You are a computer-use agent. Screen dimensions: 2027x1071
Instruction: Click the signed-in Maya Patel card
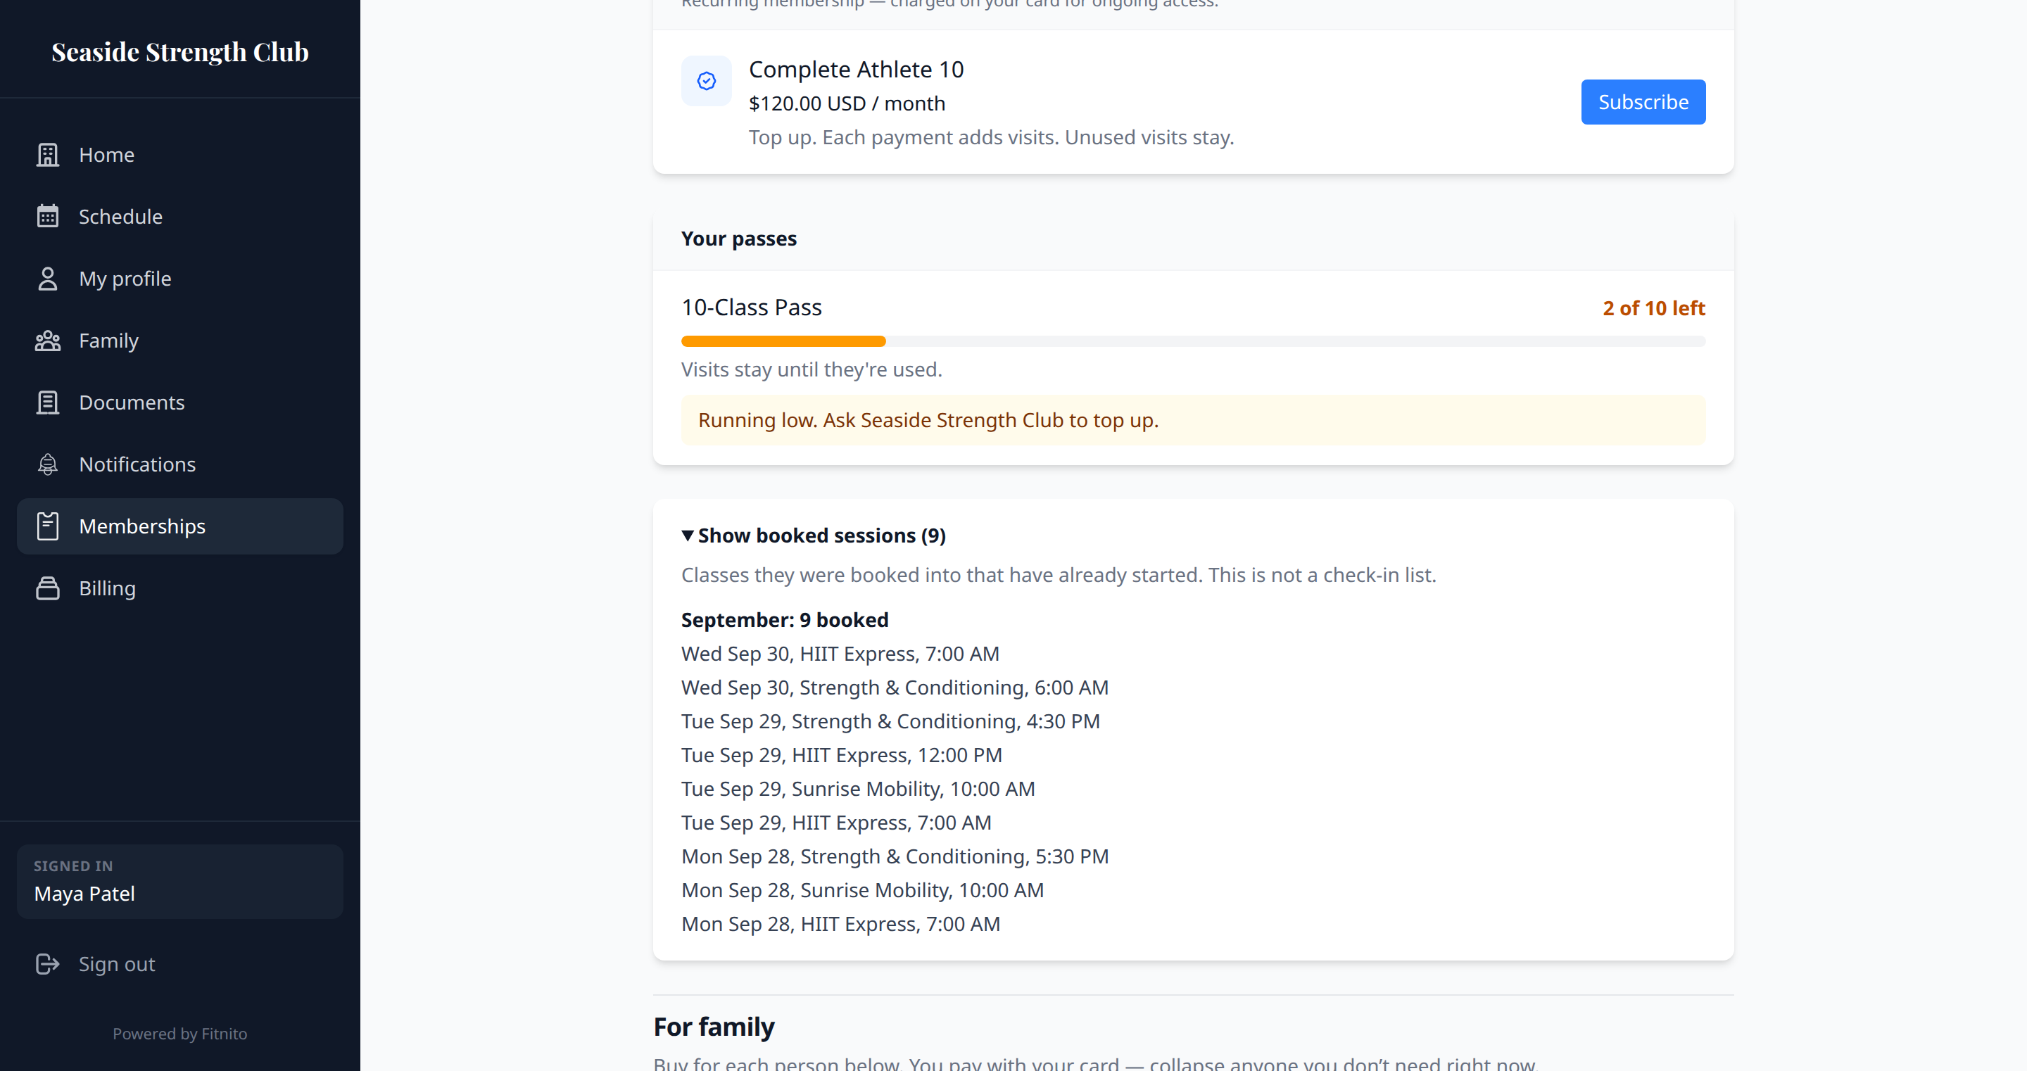coord(179,881)
